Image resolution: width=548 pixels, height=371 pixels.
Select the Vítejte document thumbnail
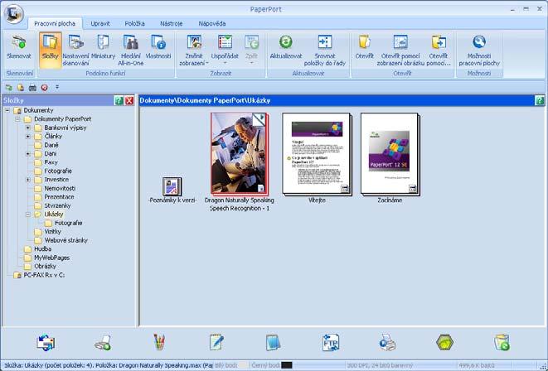[x=317, y=153]
